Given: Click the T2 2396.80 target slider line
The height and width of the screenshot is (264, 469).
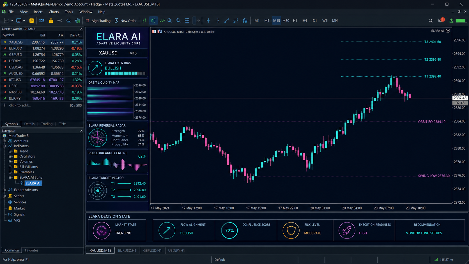Looking at the screenshot, I should pos(124,190).
